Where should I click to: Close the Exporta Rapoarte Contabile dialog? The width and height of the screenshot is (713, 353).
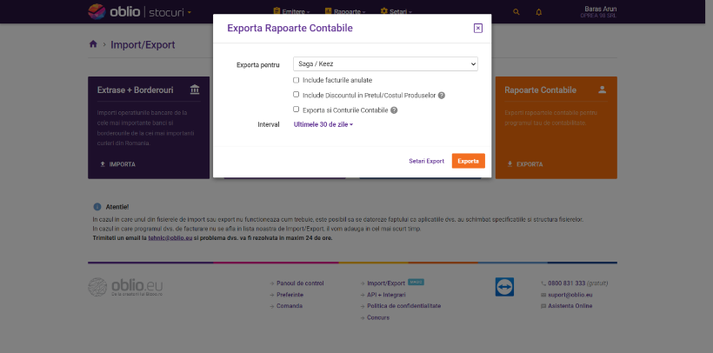point(477,28)
